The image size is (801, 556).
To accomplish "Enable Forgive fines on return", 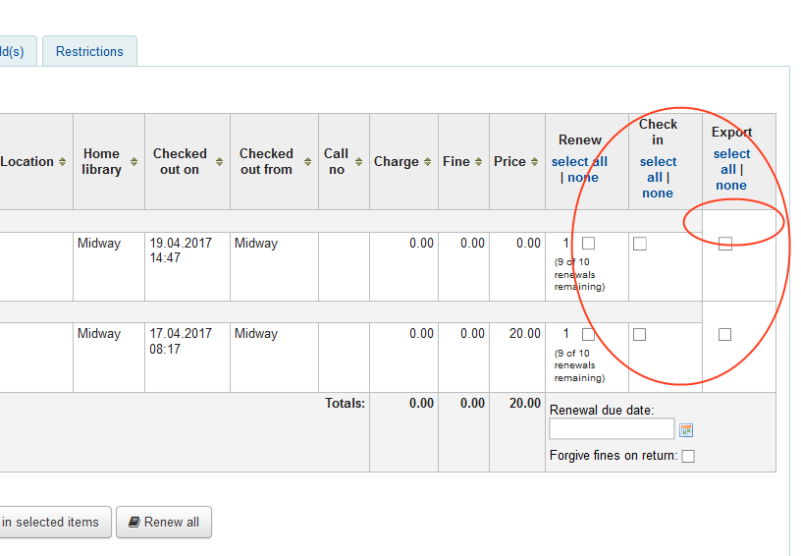I will tap(688, 456).
